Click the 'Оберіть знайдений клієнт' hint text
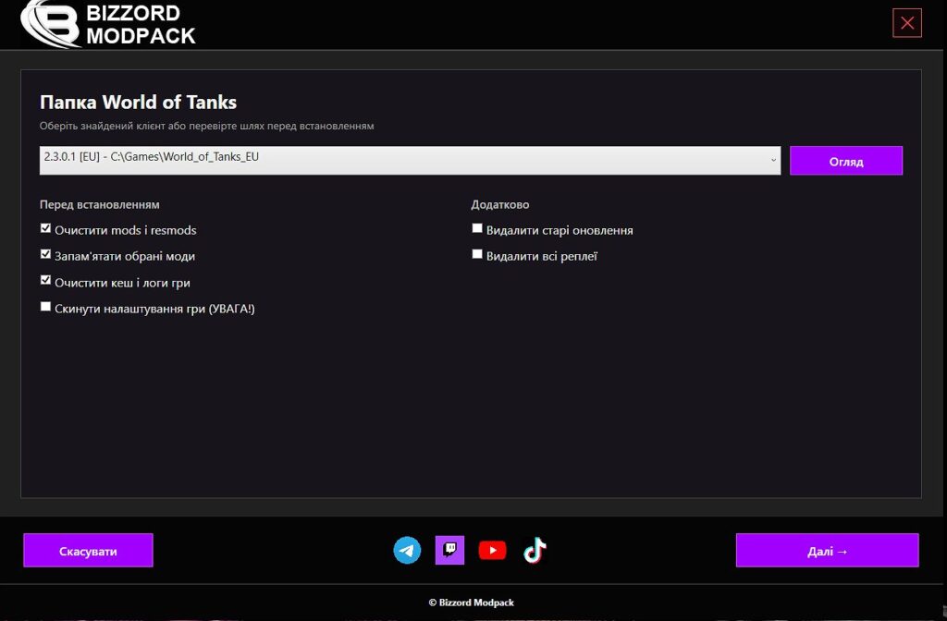This screenshot has width=947, height=621. tap(206, 126)
